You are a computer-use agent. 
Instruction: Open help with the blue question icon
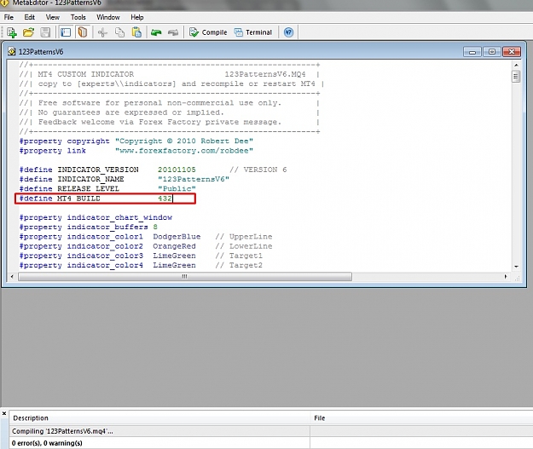pos(288,32)
